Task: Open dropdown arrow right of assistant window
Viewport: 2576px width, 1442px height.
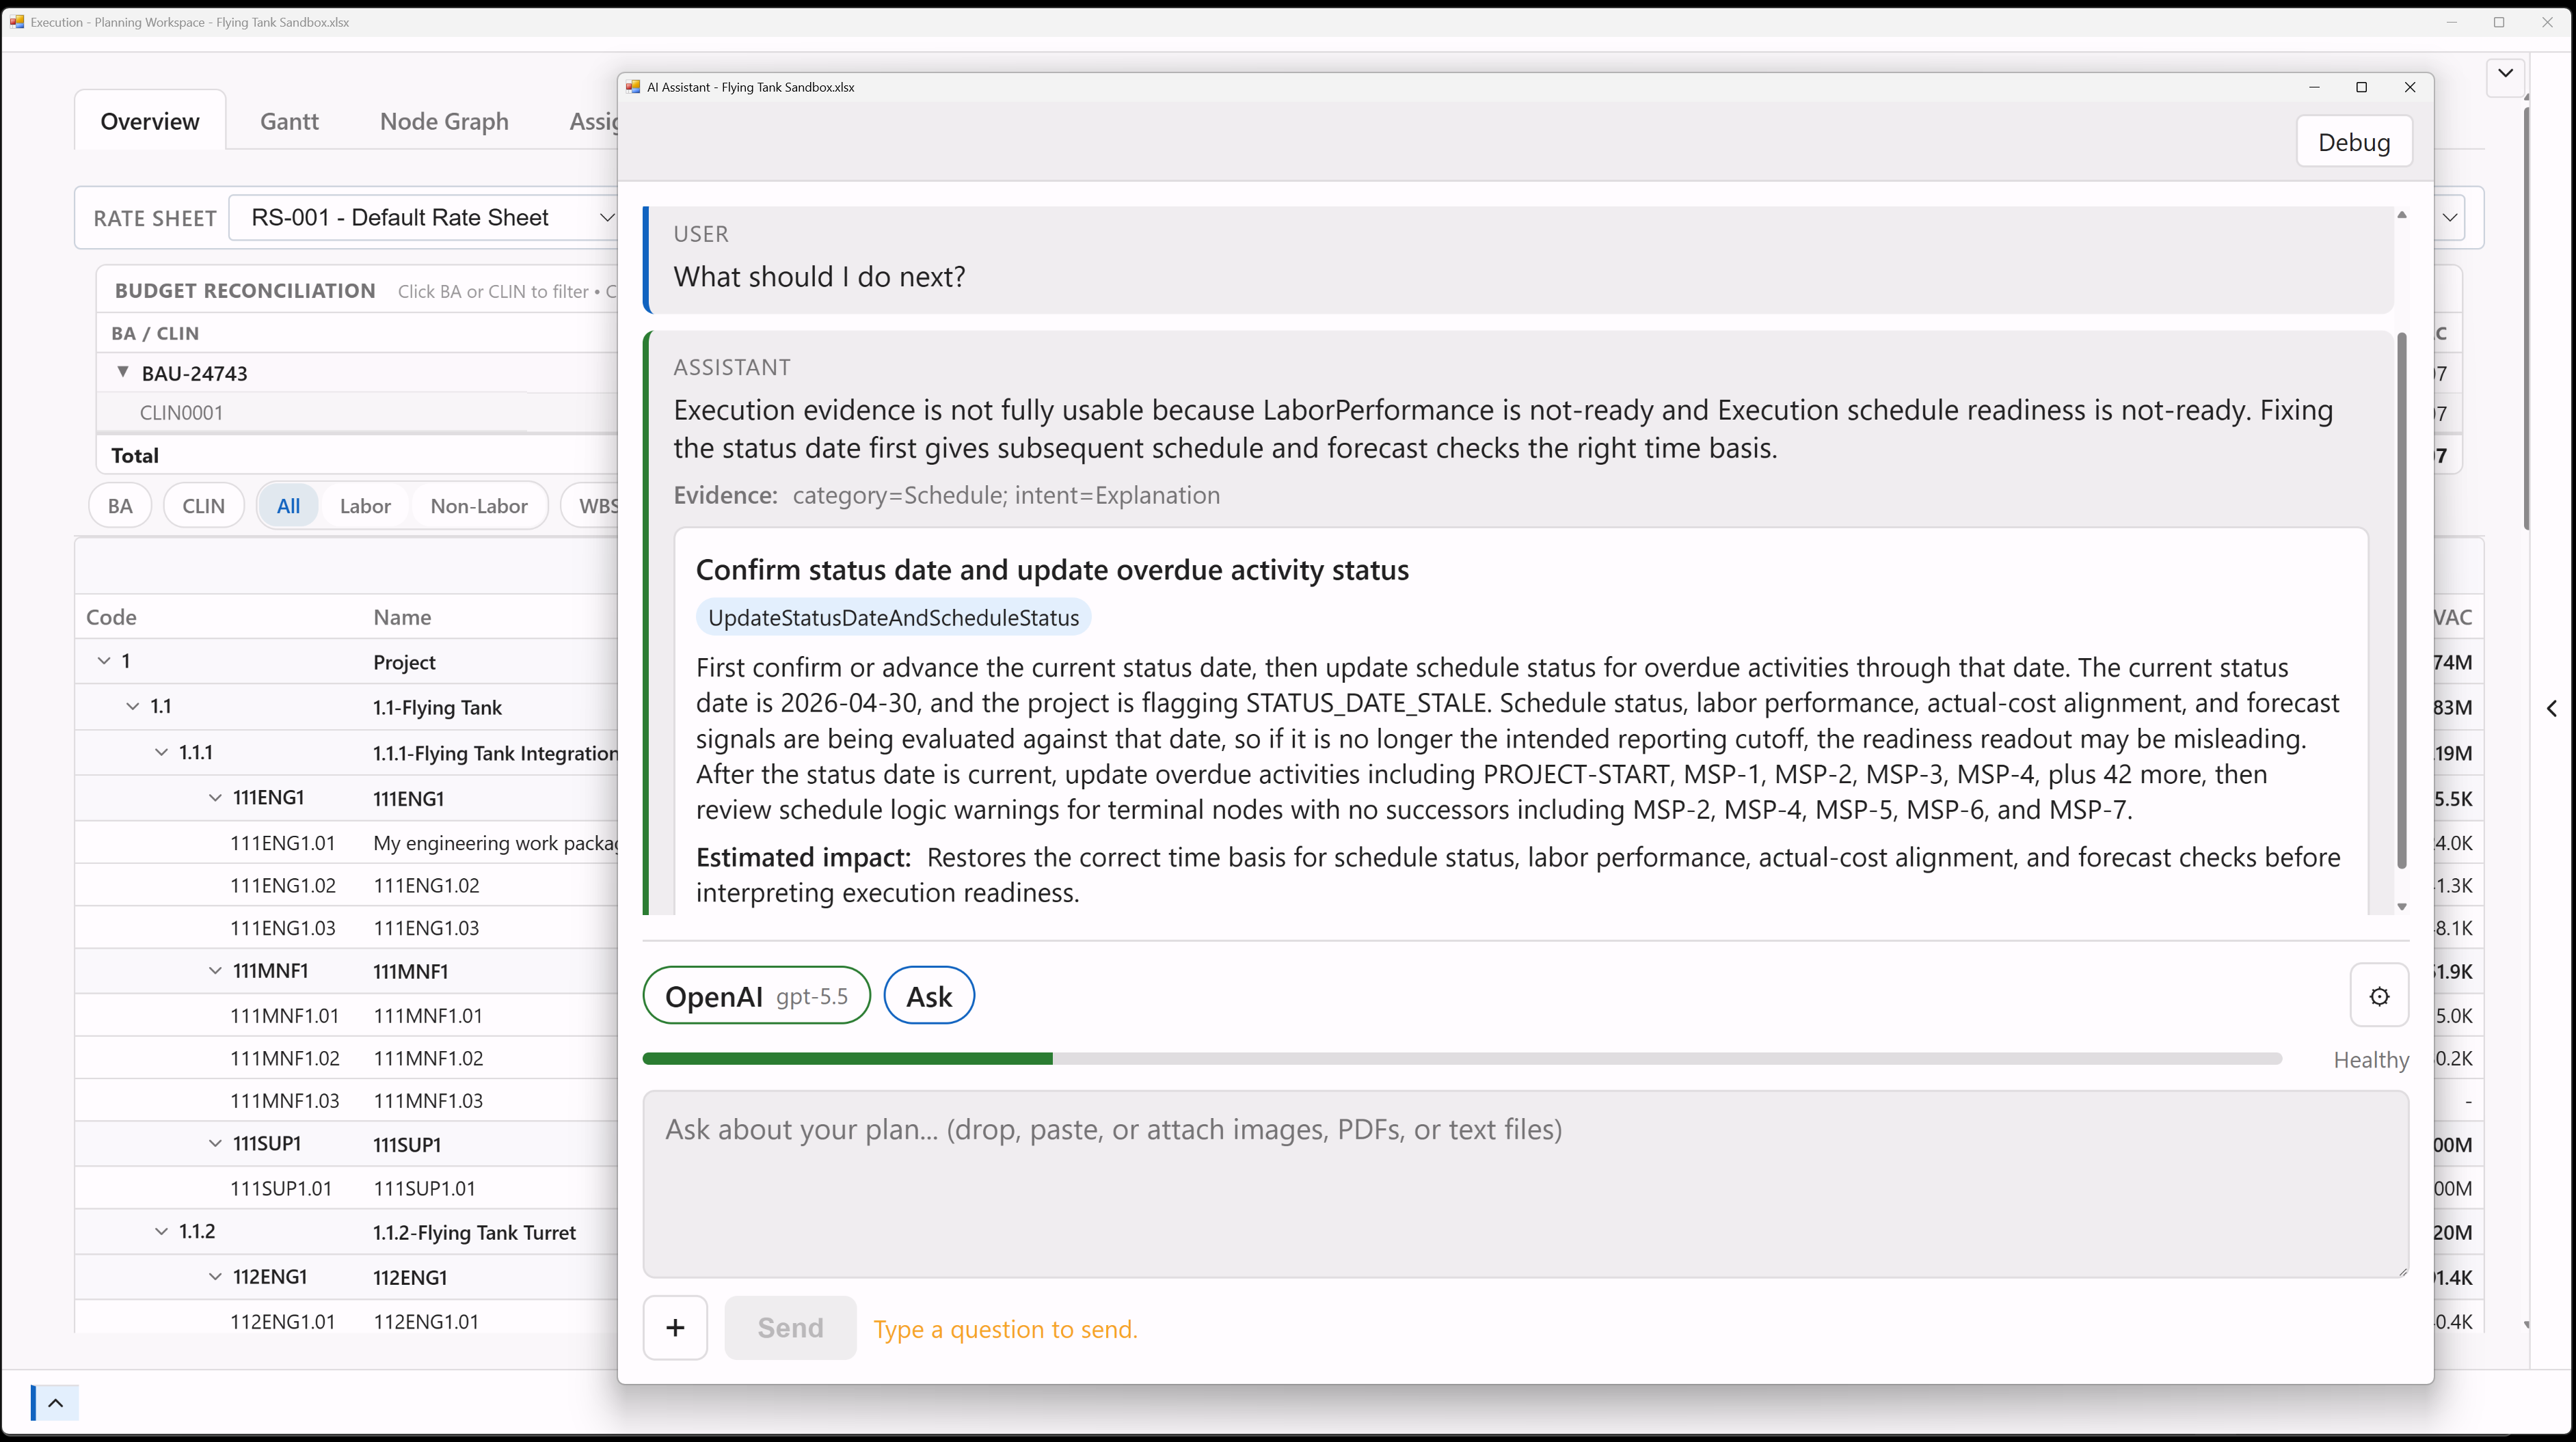Action: [x=2450, y=218]
